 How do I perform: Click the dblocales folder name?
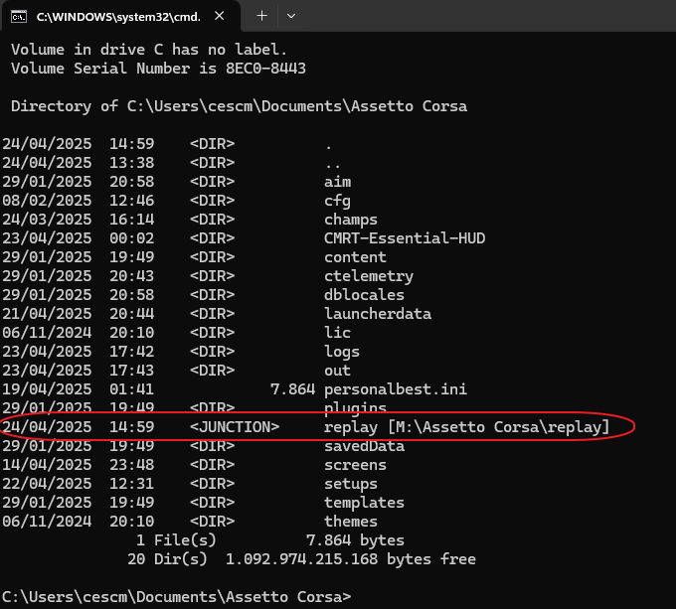pyautogui.click(x=364, y=295)
